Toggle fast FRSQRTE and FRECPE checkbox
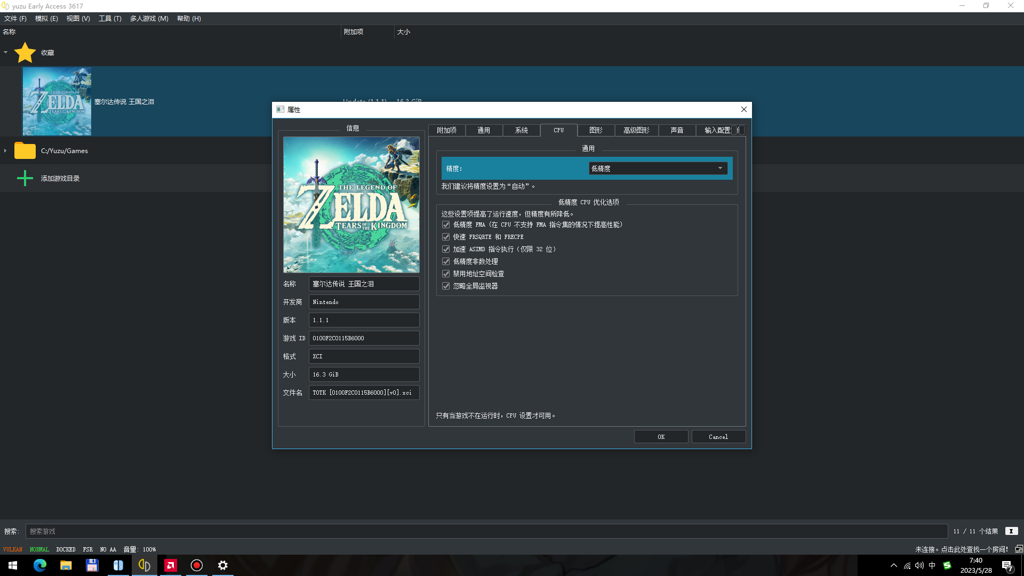This screenshot has height=576, width=1024. click(446, 237)
